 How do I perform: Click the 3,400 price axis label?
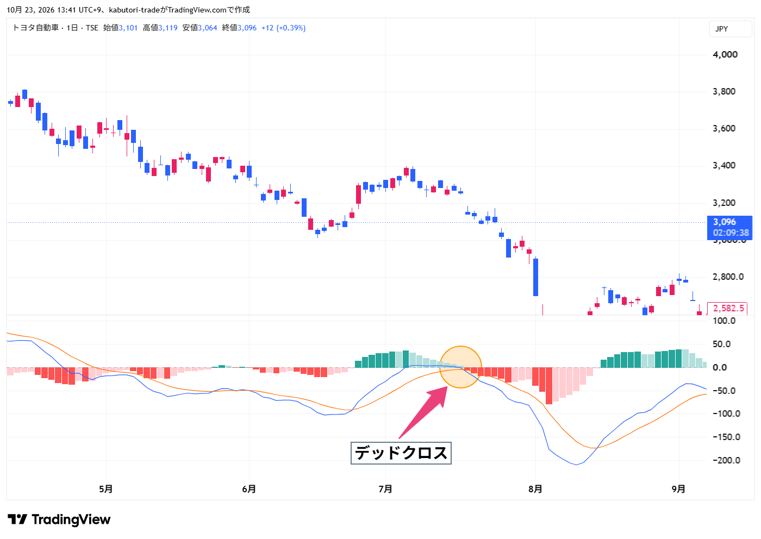click(724, 165)
